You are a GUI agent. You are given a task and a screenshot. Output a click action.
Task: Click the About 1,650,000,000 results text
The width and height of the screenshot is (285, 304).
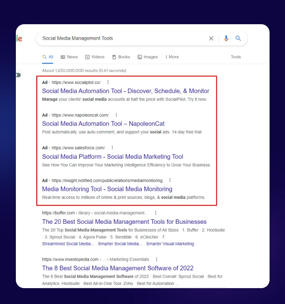84,71
